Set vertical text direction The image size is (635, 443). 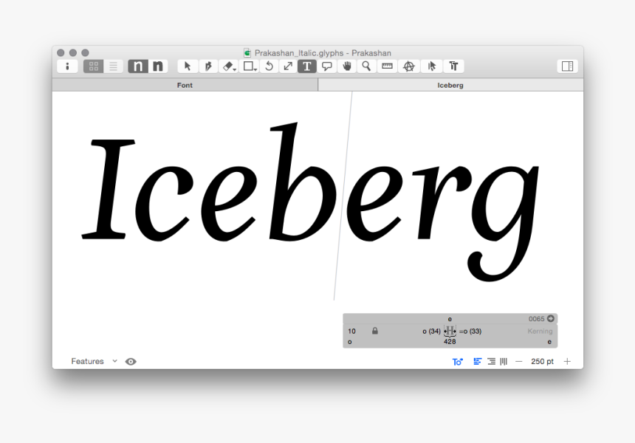click(504, 361)
